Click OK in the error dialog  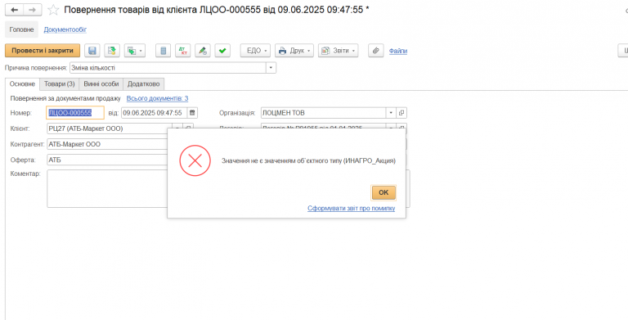384,192
